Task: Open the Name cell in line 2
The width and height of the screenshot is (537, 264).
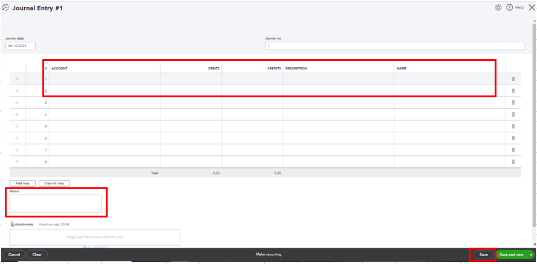Action: pyautogui.click(x=450, y=91)
